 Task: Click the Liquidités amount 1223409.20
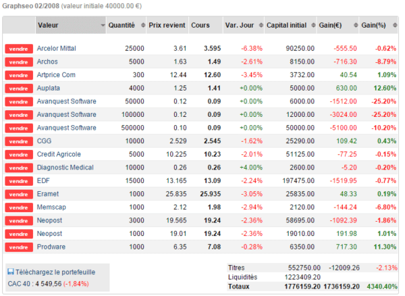[302, 277]
